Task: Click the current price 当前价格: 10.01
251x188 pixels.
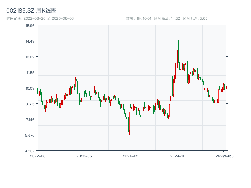Action: pyautogui.click(x=138, y=18)
